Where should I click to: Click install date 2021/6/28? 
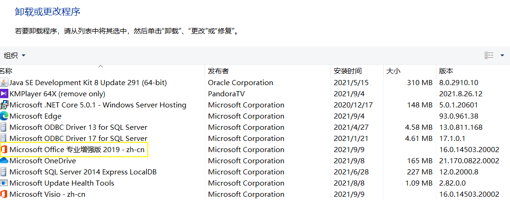point(351,172)
